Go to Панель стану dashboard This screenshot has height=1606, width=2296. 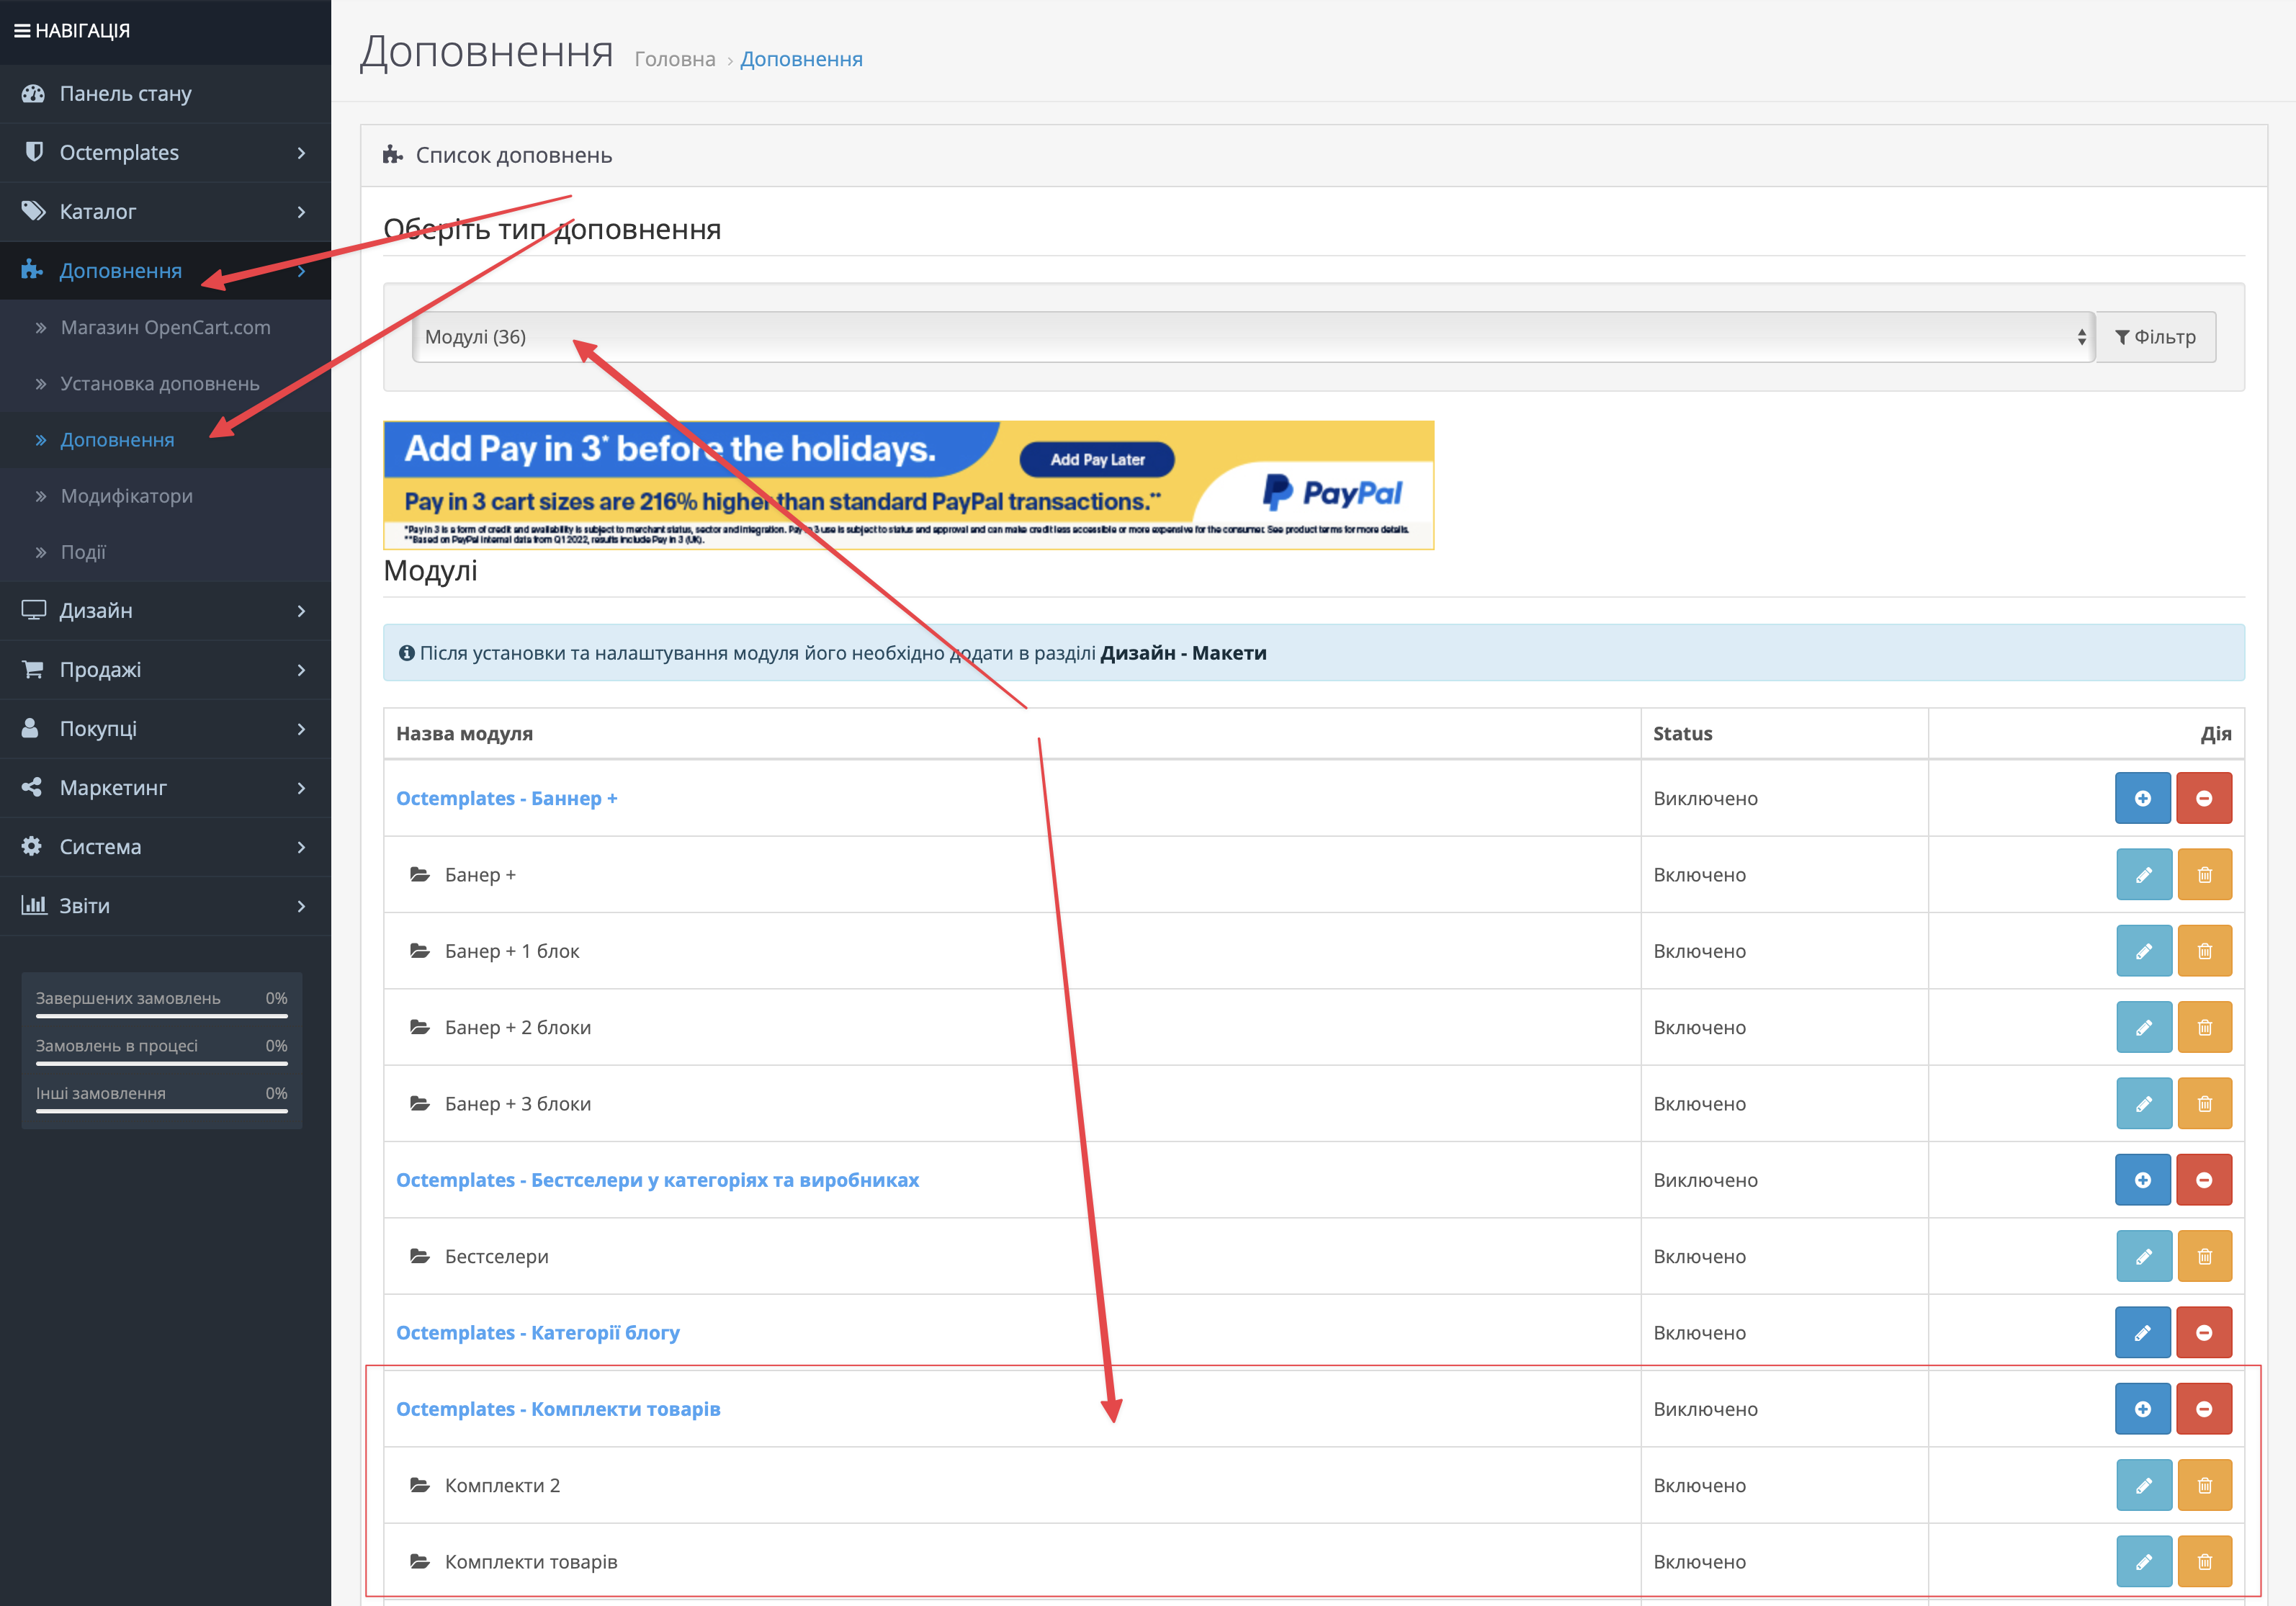[x=125, y=94]
